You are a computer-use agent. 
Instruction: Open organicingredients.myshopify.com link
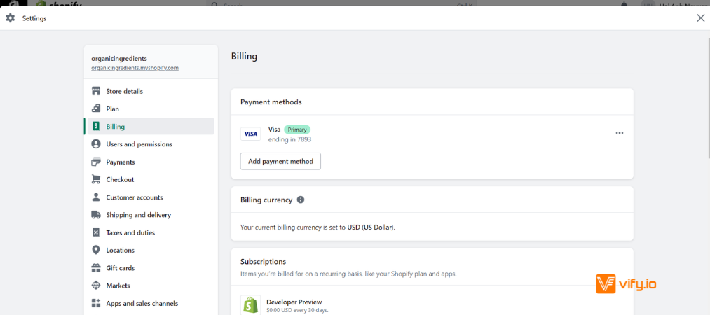click(x=135, y=68)
